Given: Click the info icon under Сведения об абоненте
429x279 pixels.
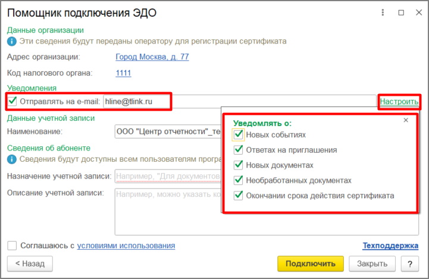Looking at the screenshot, I should (x=12, y=159).
